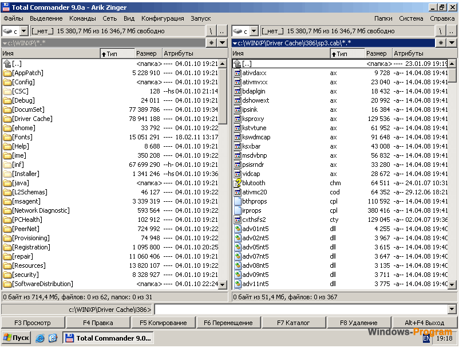459x348 pixels.
Task: Click Total Commander taskbar button
Action: (108, 338)
